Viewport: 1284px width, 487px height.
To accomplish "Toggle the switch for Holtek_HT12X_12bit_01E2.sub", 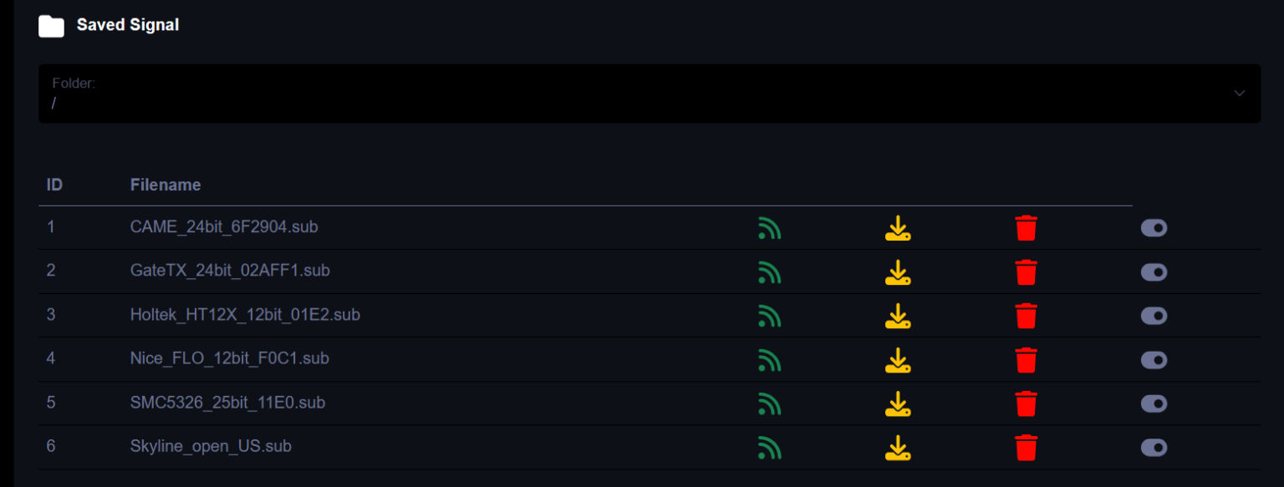I will pyautogui.click(x=1154, y=316).
